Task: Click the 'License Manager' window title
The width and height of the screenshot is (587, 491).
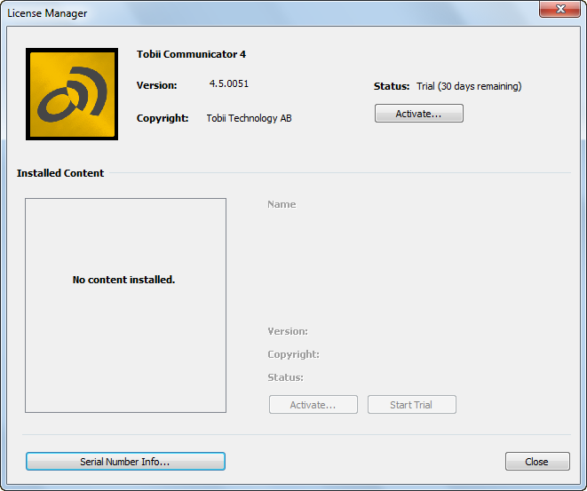Action: click(x=47, y=13)
